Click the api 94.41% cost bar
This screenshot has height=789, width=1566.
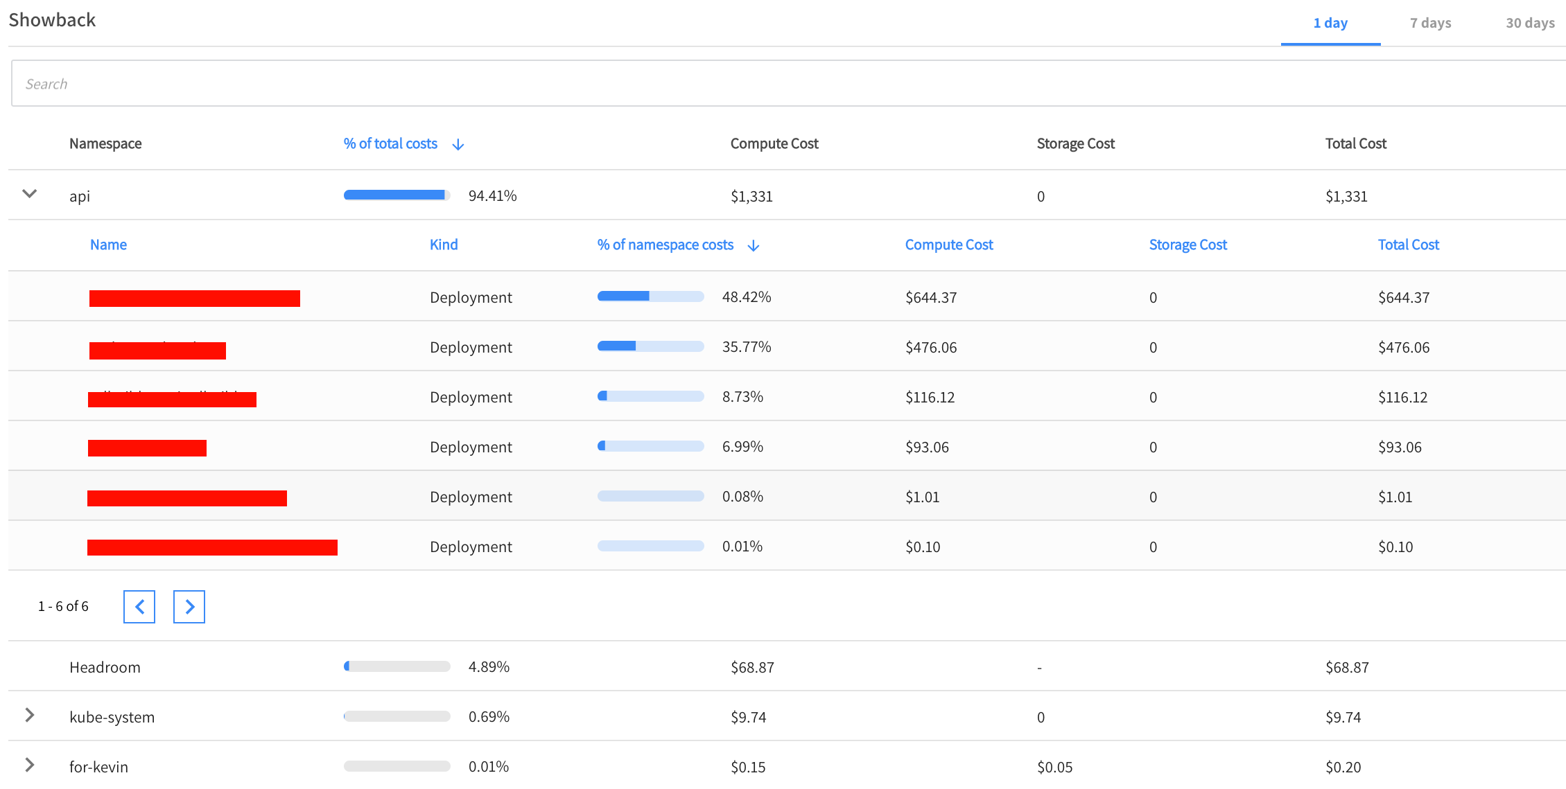(x=397, y=195)
